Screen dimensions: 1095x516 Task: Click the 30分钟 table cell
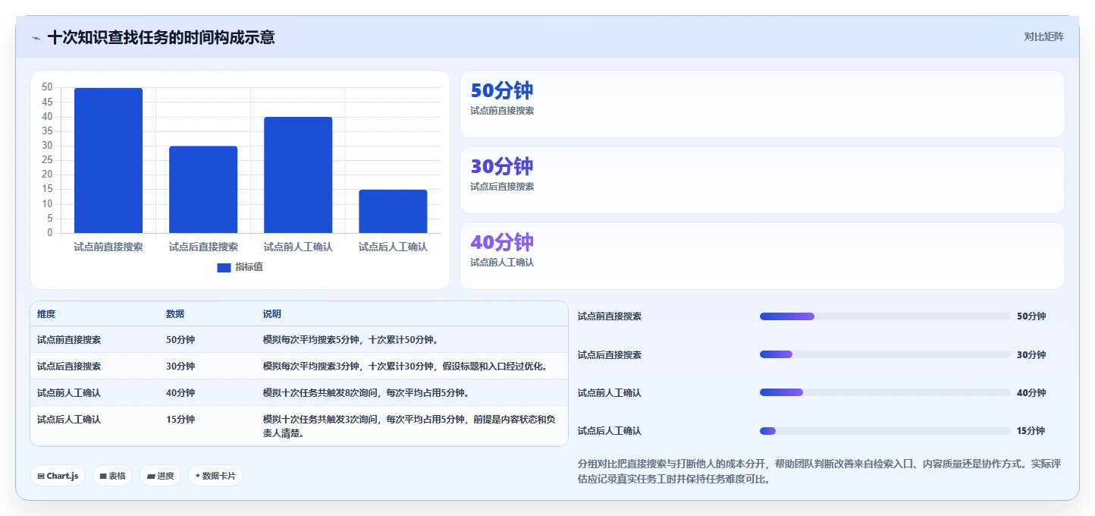[x=180, y=367]
